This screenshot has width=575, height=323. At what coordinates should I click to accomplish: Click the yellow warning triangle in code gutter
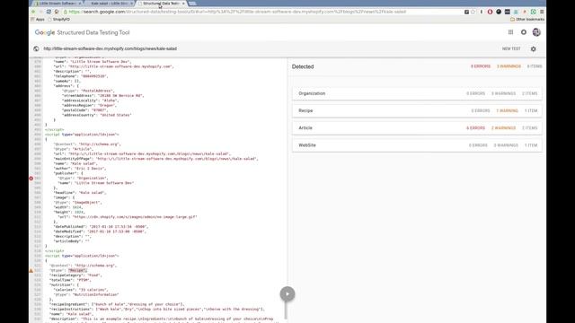(31, 271)
